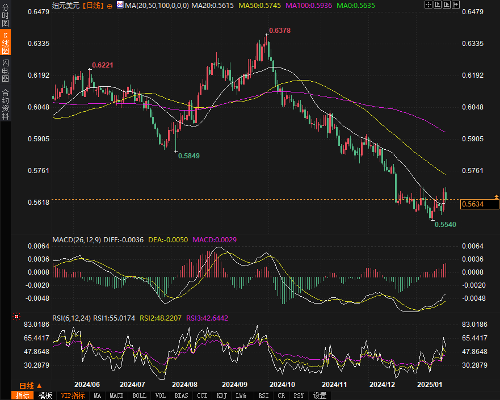Switch to the 模板 tab
The width and height of the screenshot is (500, 400).
pyautogui.click(x=45, y=395)
